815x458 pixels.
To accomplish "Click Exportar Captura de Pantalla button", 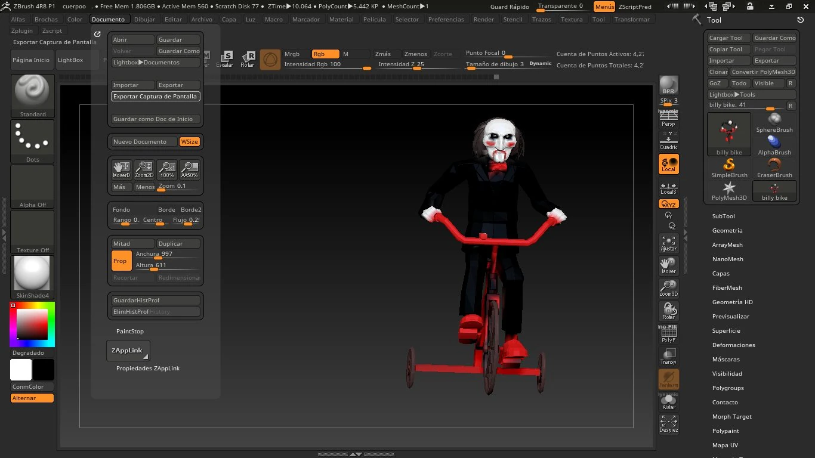I will pyautogui.click(x=155, y=97).
